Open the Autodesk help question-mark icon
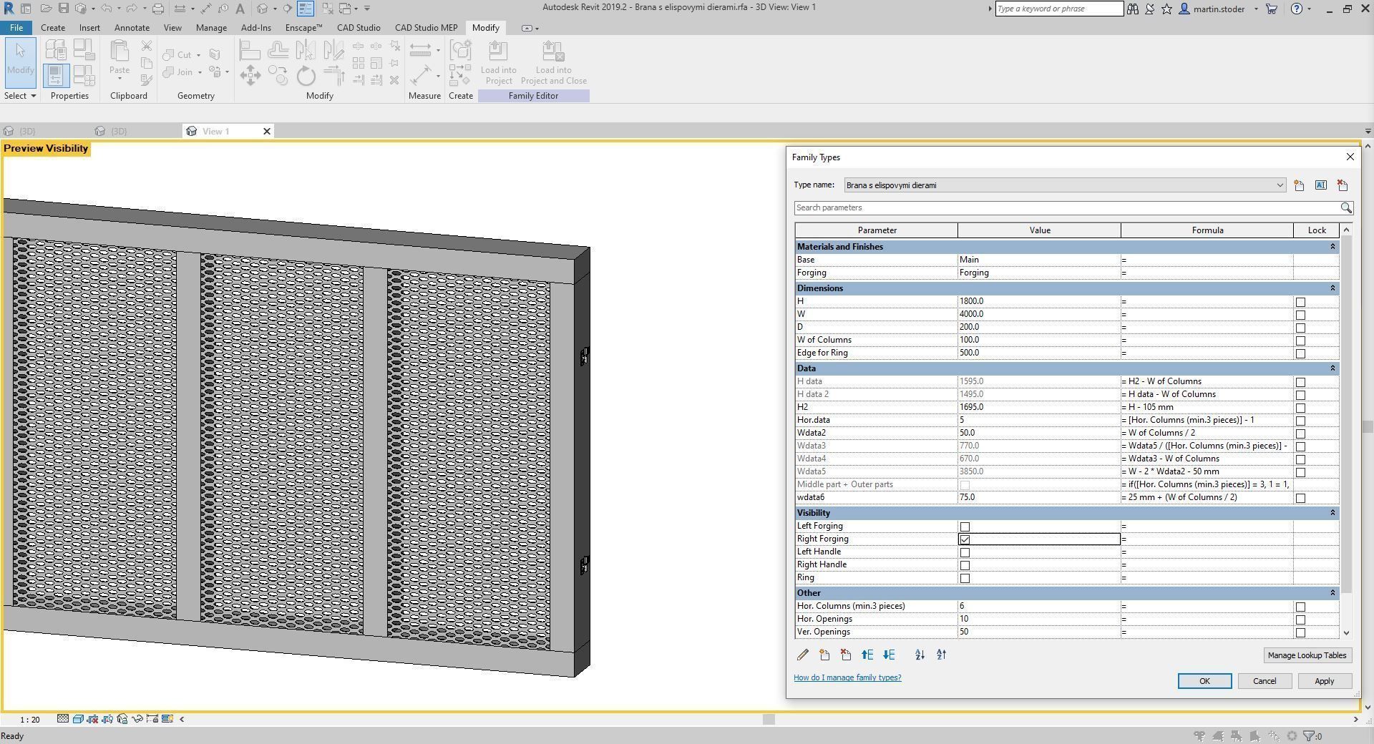The width and height of the screenshot is (1374, 744). (x=1296, y=9)
